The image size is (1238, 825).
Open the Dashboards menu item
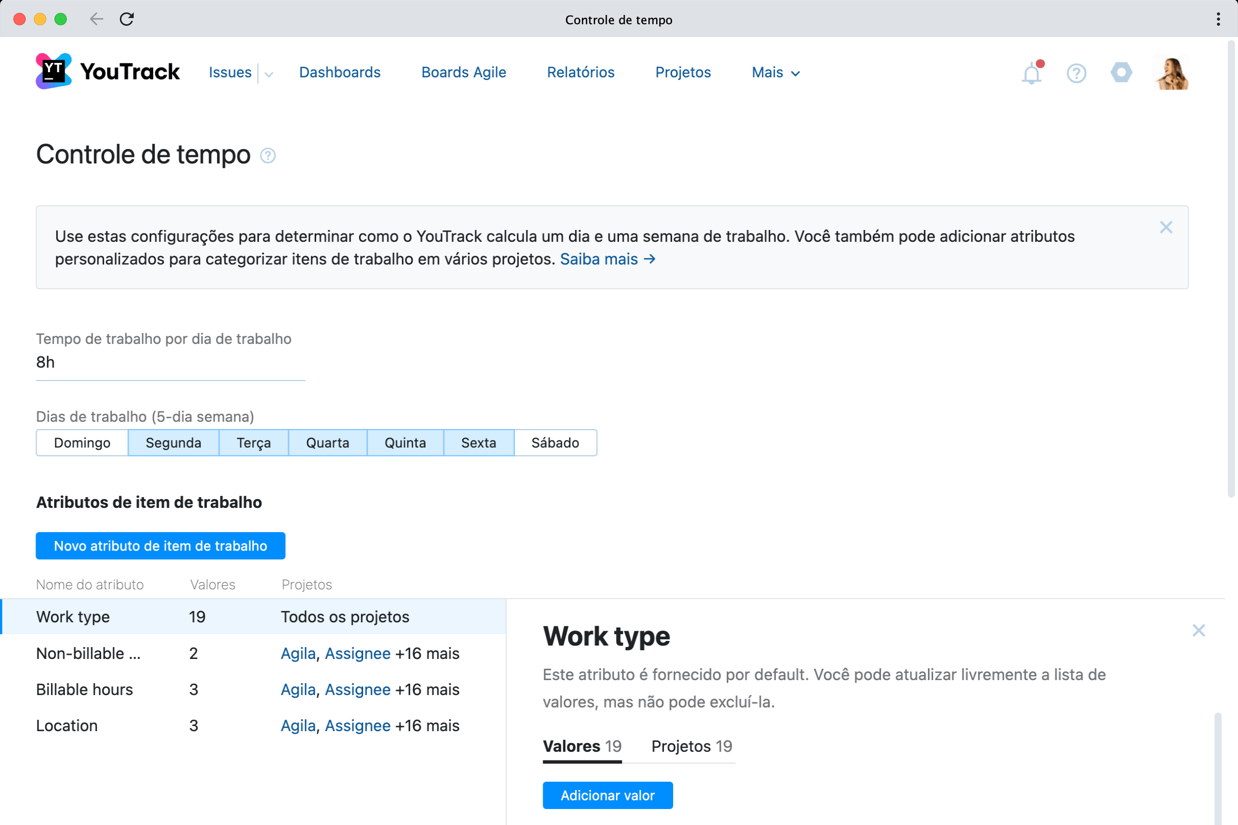(x=339, y=72)
